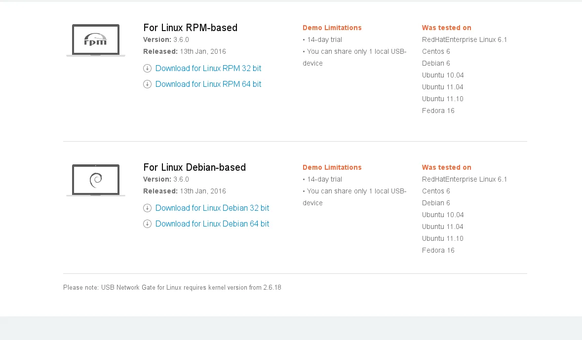This screenshot has width=582, height=340.
Task: Open the Download for Linux RPM 64 bit link
Action: coord(208,84)
